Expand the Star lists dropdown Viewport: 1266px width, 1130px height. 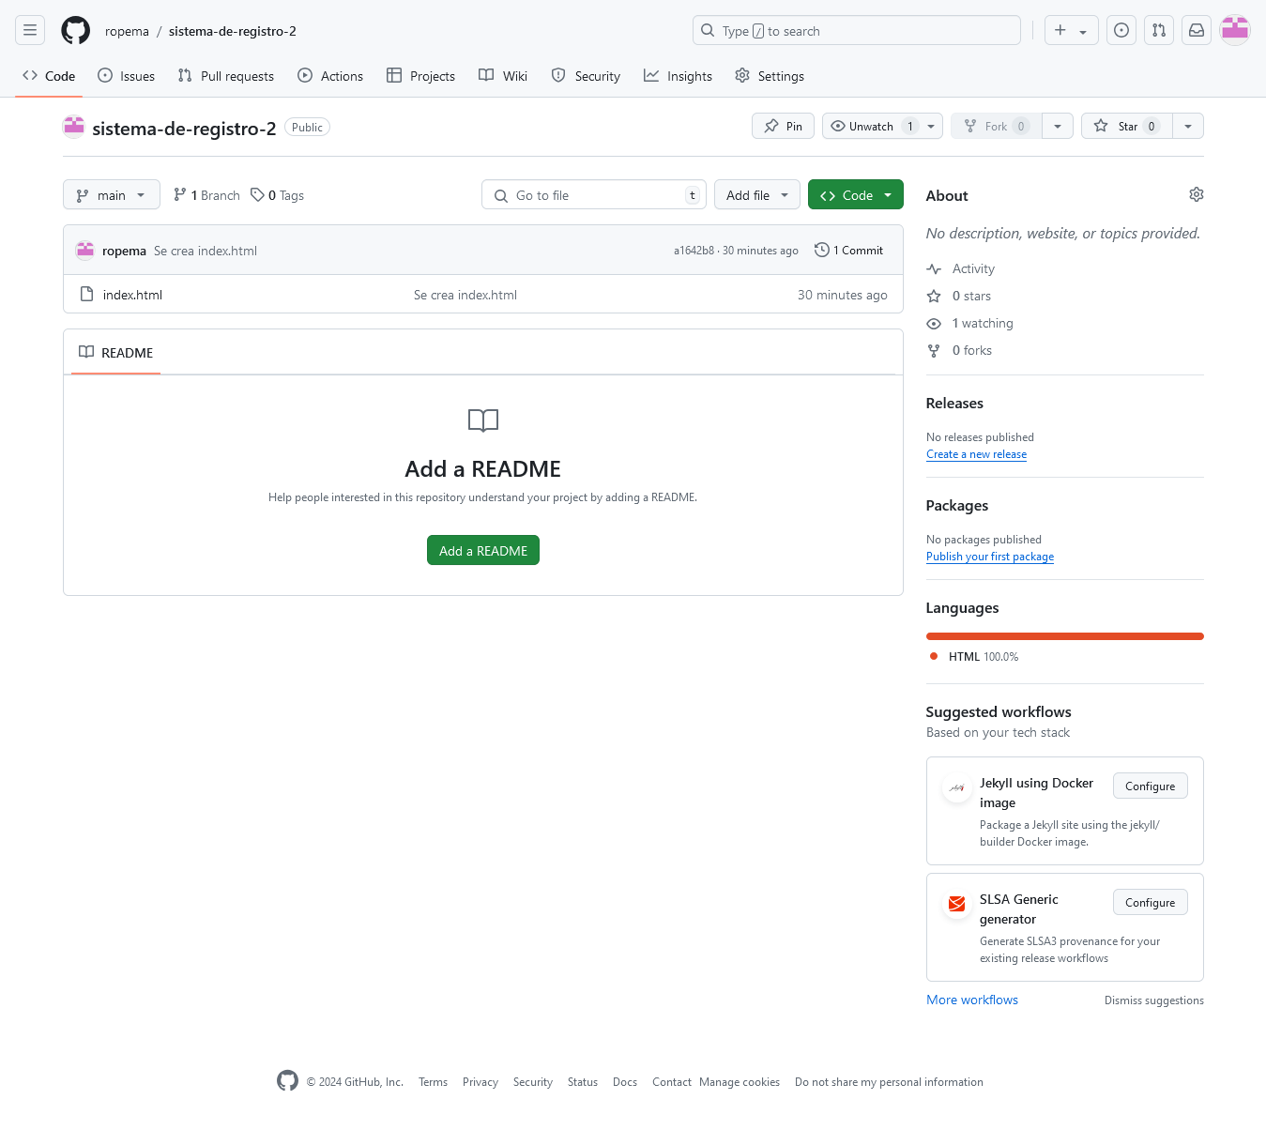(1188, 126)
